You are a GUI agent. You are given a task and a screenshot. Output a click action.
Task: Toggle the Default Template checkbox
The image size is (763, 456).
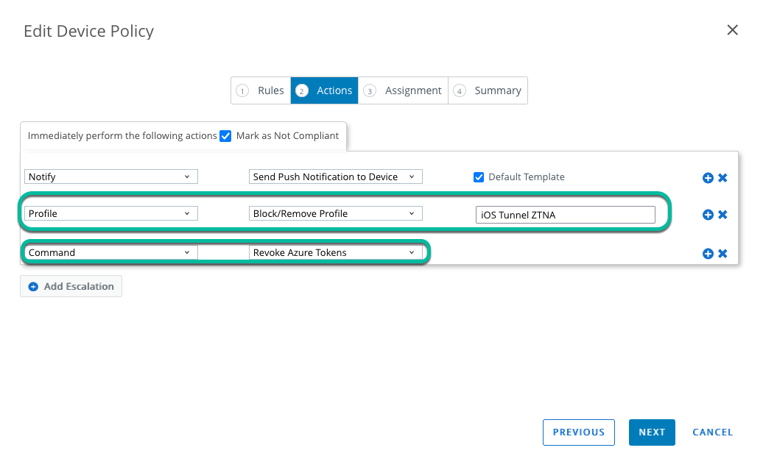point(479,177)
